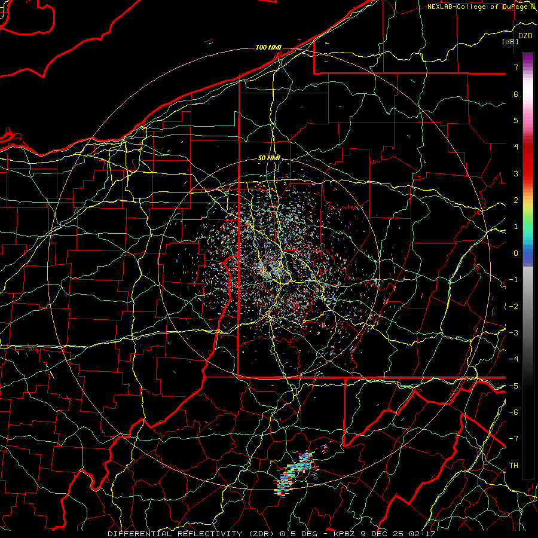Click the "TH" label below the scale
This screenshot has height=538, width=538.
[x=513, y=466]
